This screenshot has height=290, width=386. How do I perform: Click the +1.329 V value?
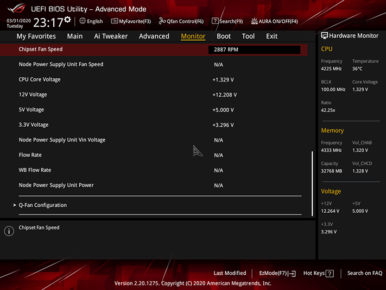223,80
